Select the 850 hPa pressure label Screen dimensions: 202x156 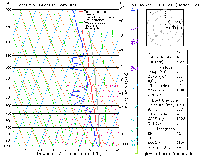click(9, 128)
